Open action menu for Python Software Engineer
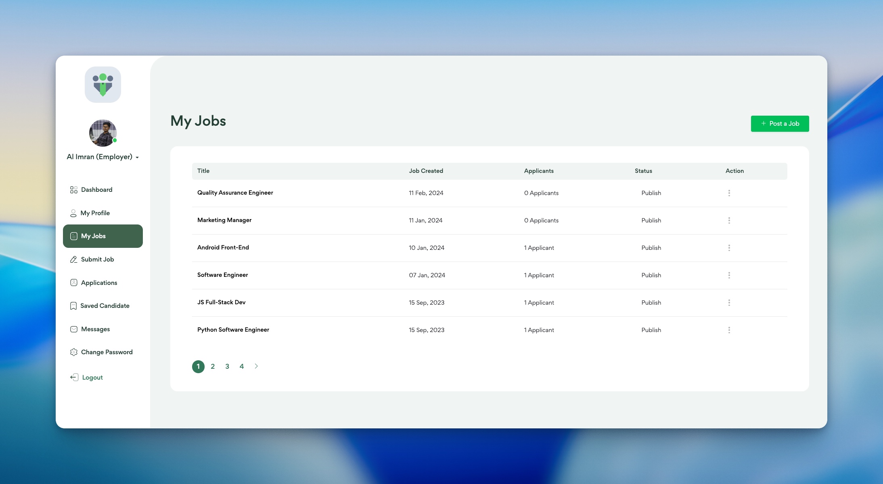The height and width of the screenshot is (484, 883). (729, 330)
